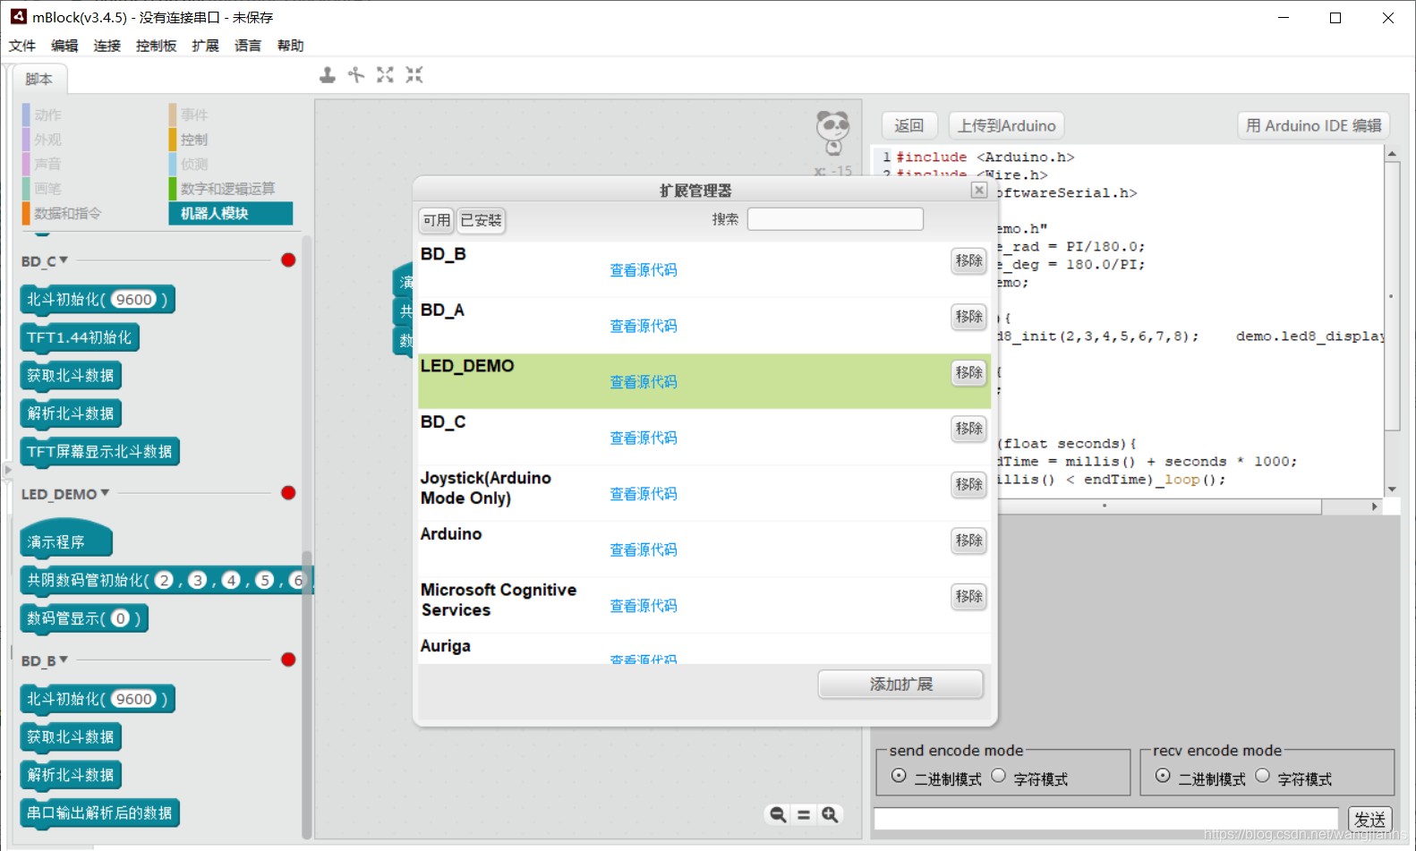Image resolution: width=1416 pixels, height=851 pixels.
Task: Open the 文件 menu
Action: point(22,46)
